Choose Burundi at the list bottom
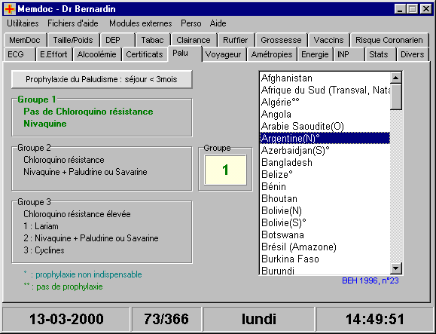 [325, 270]
